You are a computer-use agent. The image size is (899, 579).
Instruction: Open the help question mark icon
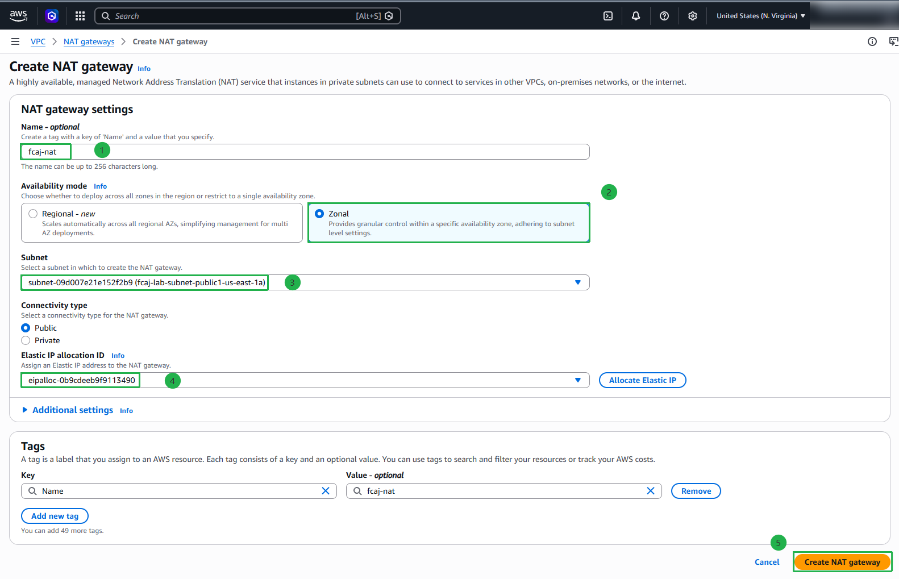pos(664,16)
